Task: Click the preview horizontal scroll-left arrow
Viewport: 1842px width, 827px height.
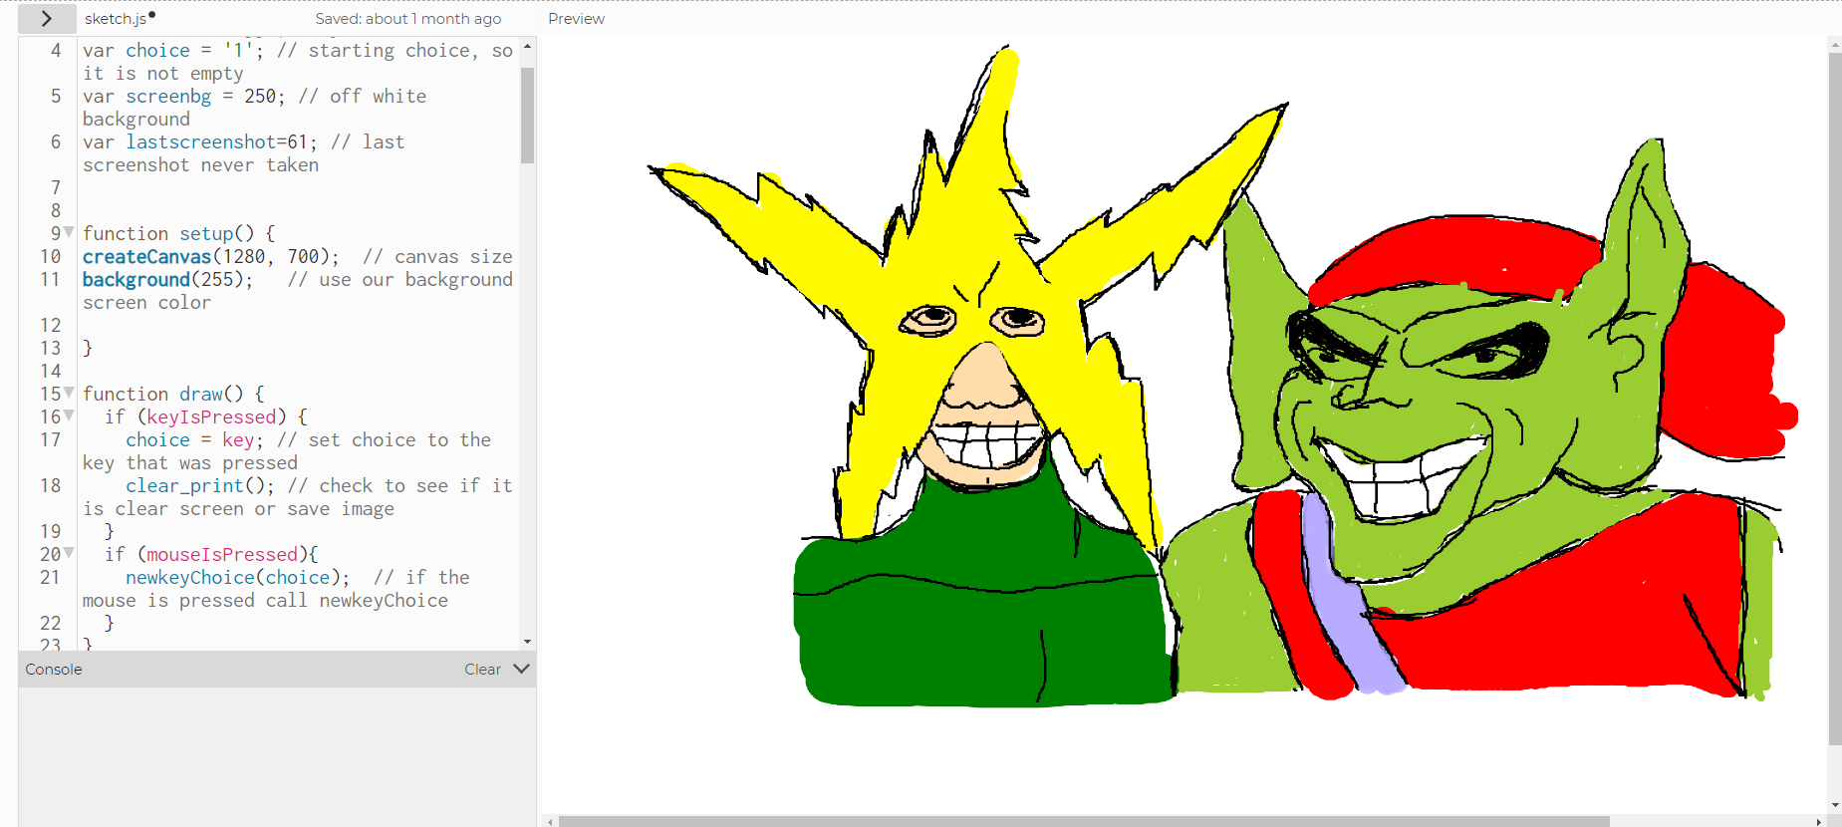Action: 550,821
